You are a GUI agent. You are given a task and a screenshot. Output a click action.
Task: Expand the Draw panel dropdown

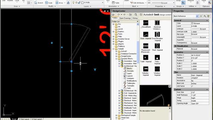[x=17, y=6]
